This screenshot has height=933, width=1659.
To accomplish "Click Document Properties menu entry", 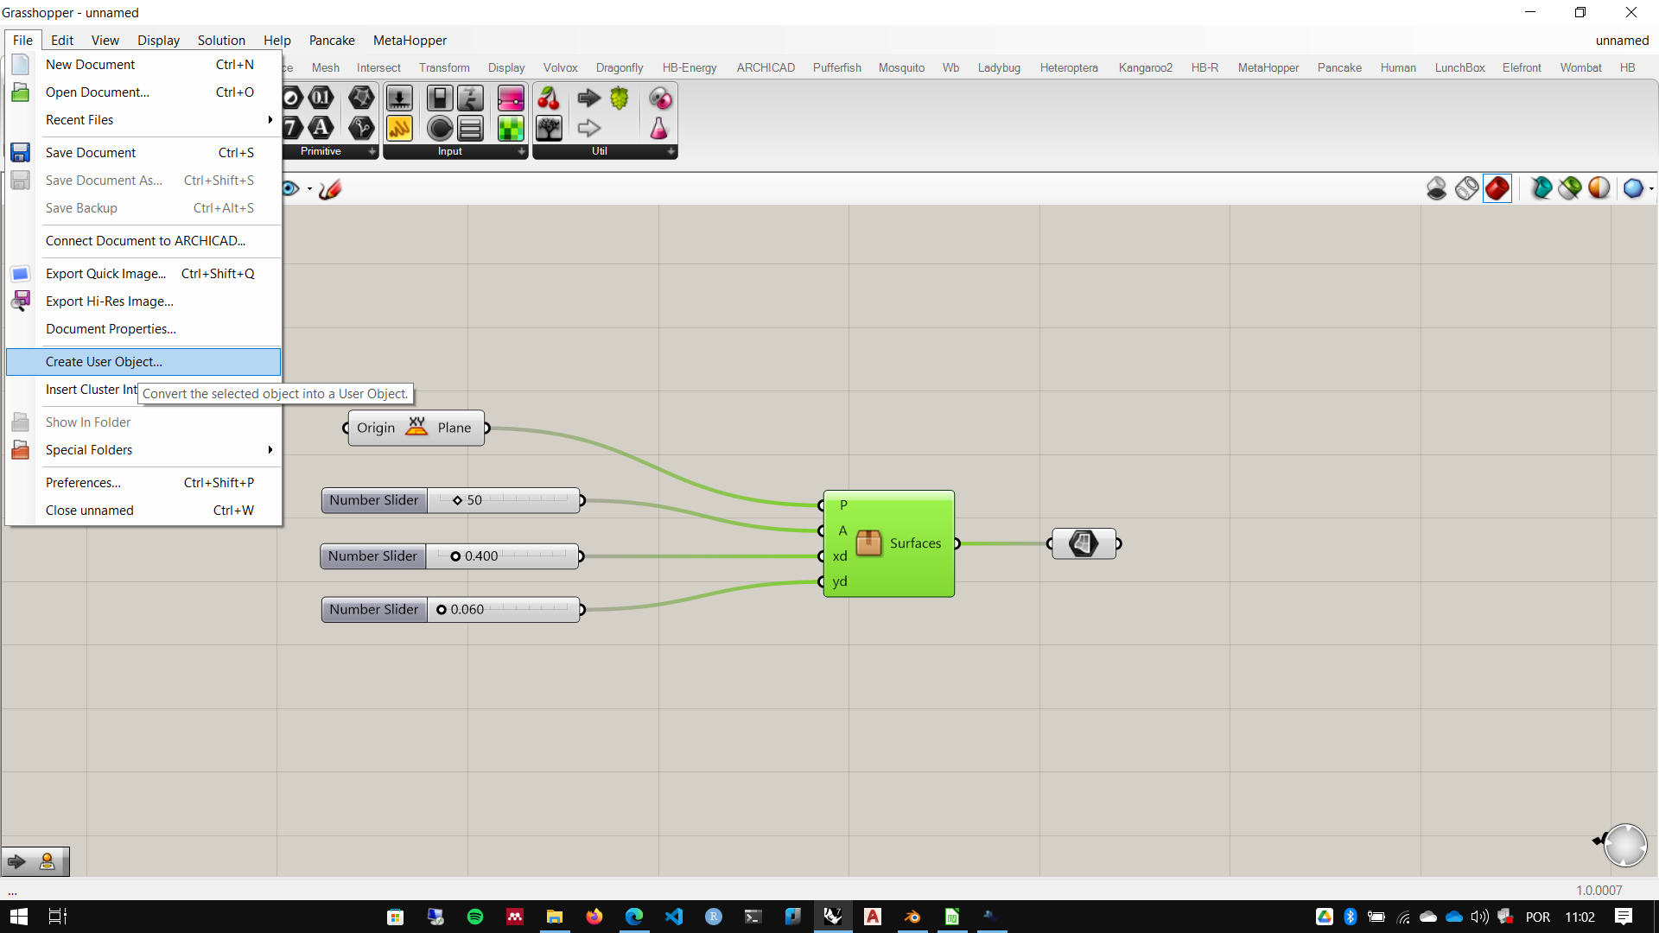I will [143, 329].
